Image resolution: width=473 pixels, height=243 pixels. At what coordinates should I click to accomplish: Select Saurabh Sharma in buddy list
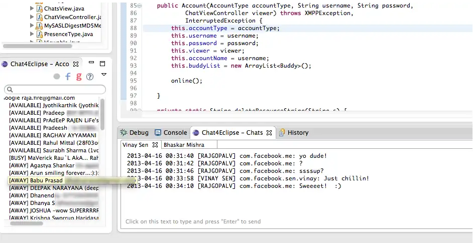click(54, 150)
